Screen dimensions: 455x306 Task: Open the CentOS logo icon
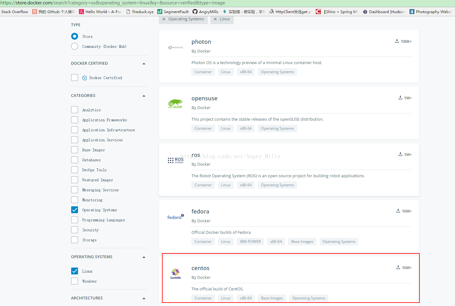click(175, 273)
